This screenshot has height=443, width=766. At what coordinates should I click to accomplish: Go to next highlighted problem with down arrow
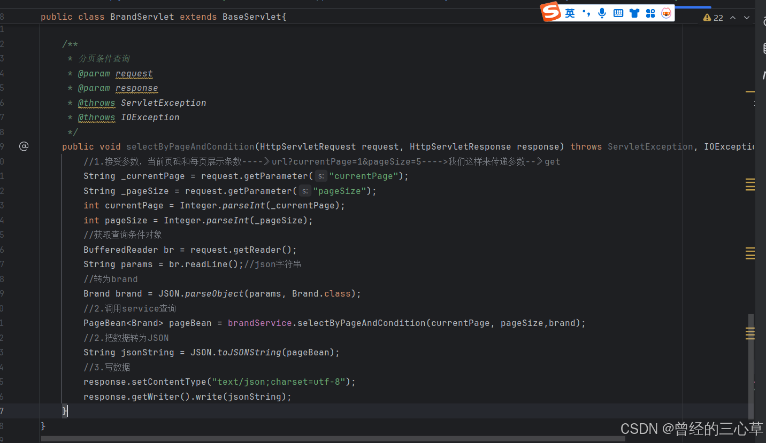(x=747, y=18)
